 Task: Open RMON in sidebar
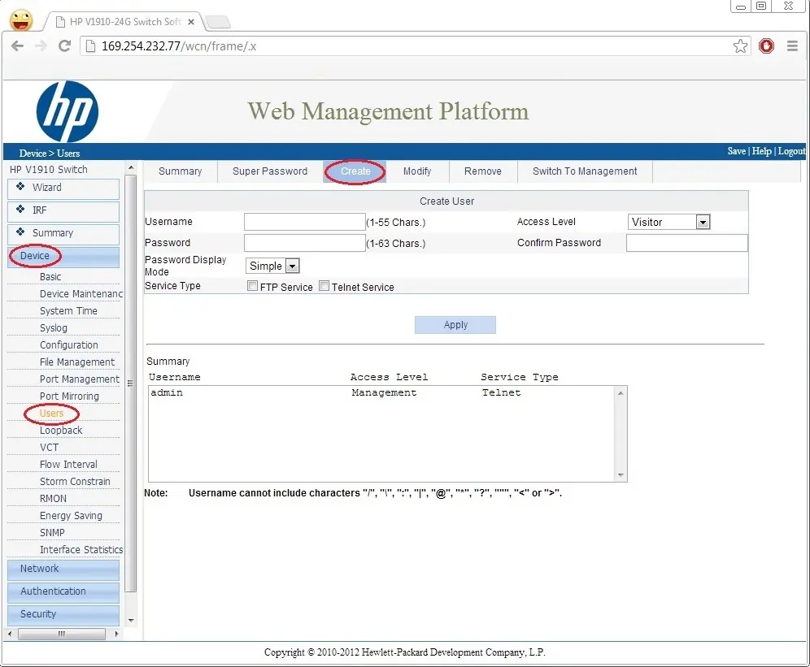[x=53, y=498]
